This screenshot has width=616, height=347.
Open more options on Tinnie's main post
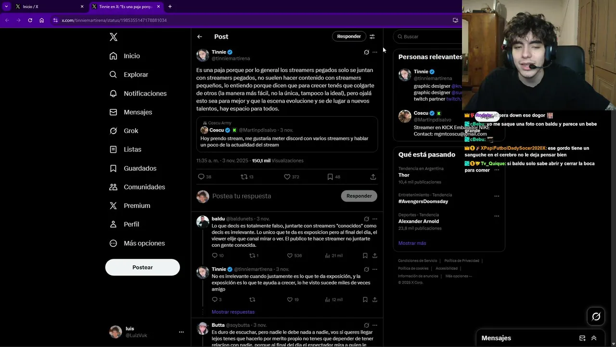375,52
